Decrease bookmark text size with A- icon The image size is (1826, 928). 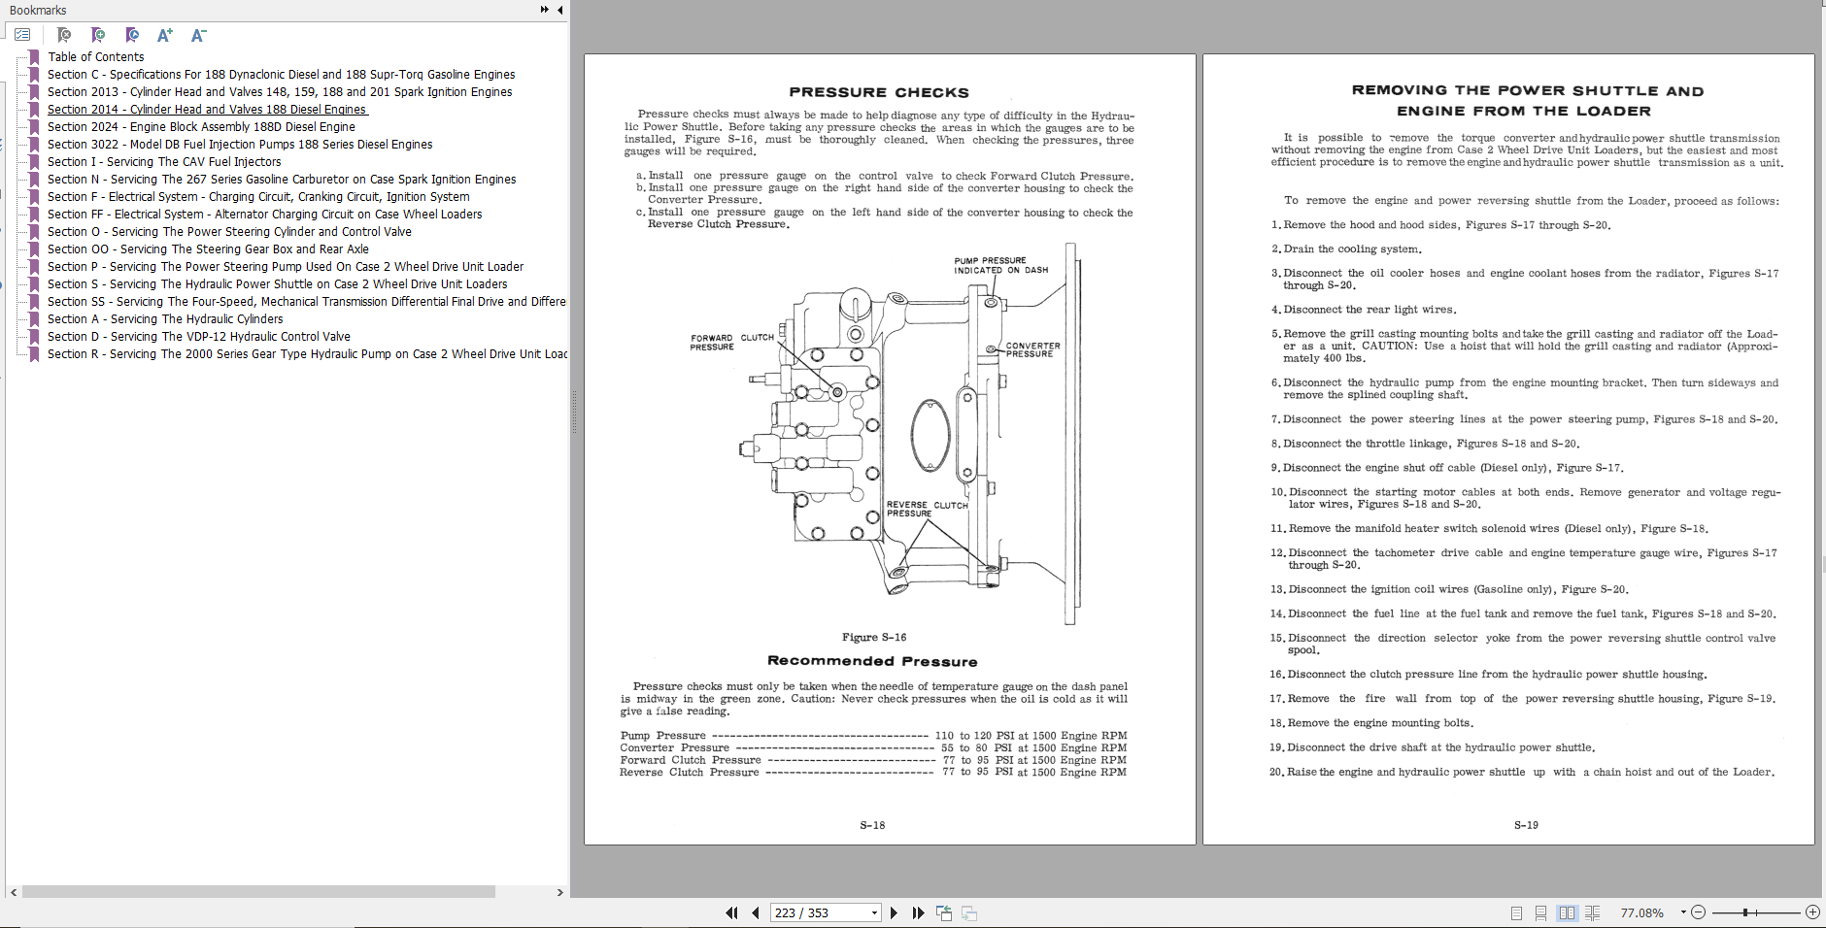pos(199,34)
